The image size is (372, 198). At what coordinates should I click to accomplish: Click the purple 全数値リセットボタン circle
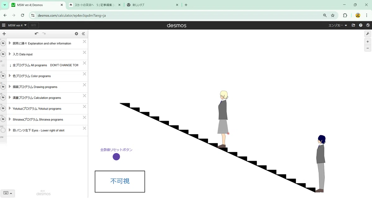pyautogui.click(x=116, y=157)
